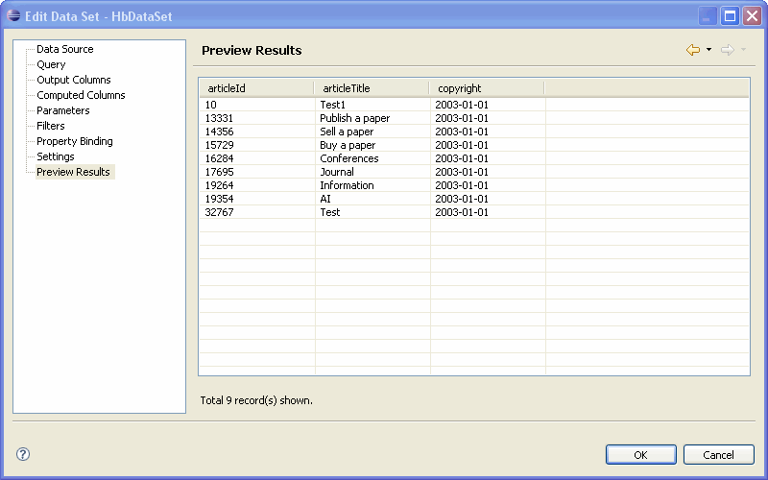Viewport: 768px width, 480px height.
Task: Cancel the Edit Data Set dialog
Action: click(718, 454)
